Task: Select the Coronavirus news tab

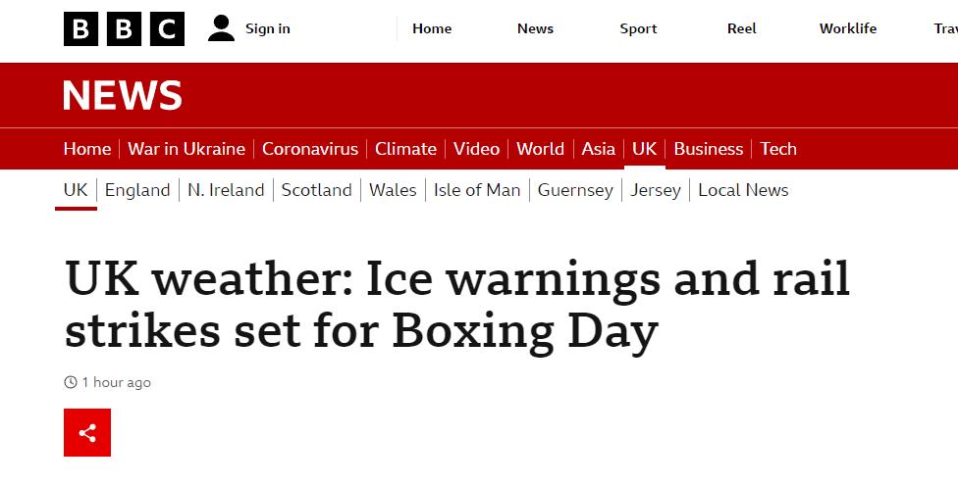Action: (x=310, y=149)
